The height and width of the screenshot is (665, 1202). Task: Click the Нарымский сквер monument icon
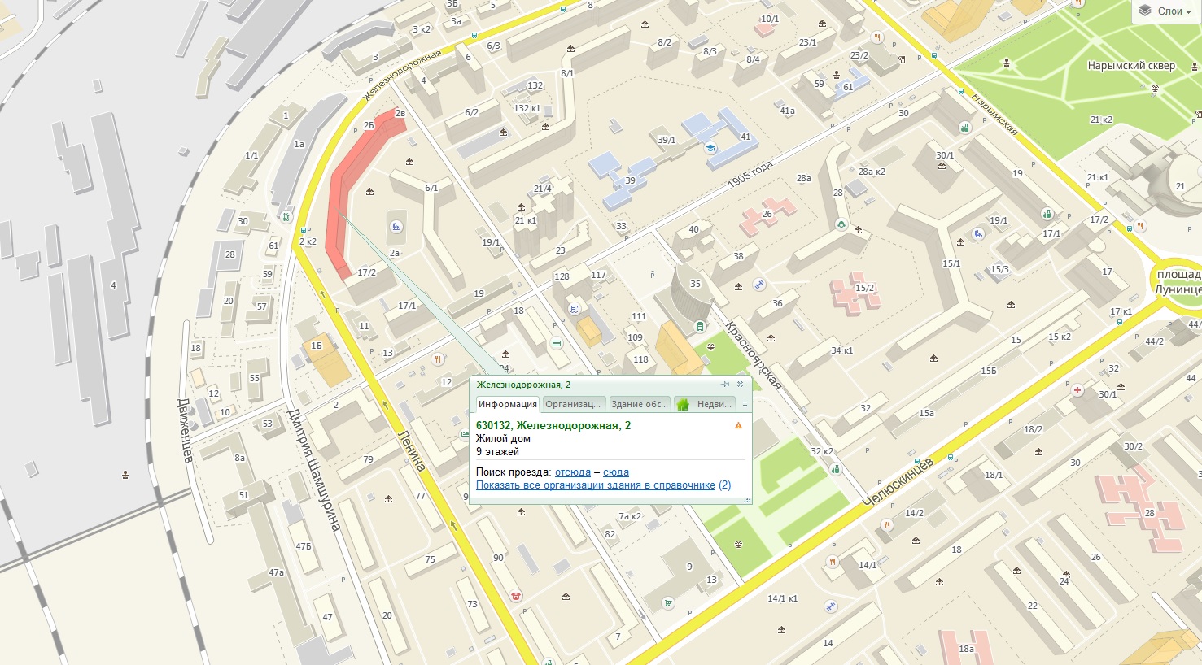point(1007,63)
